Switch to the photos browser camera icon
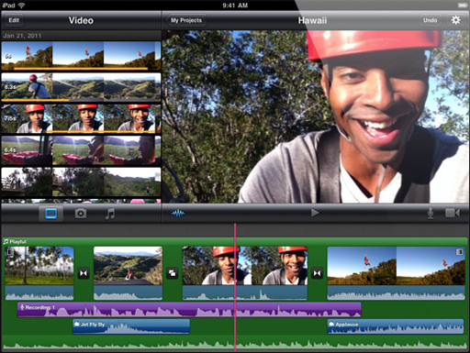The image size is (470, 353). [x=81, y=214]
